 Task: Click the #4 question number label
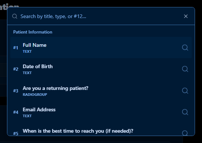click(x=16, y=112)
